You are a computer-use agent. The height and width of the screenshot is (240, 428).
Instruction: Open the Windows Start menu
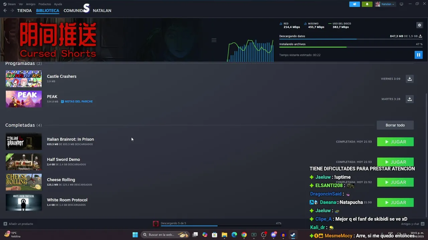[135, 235]
